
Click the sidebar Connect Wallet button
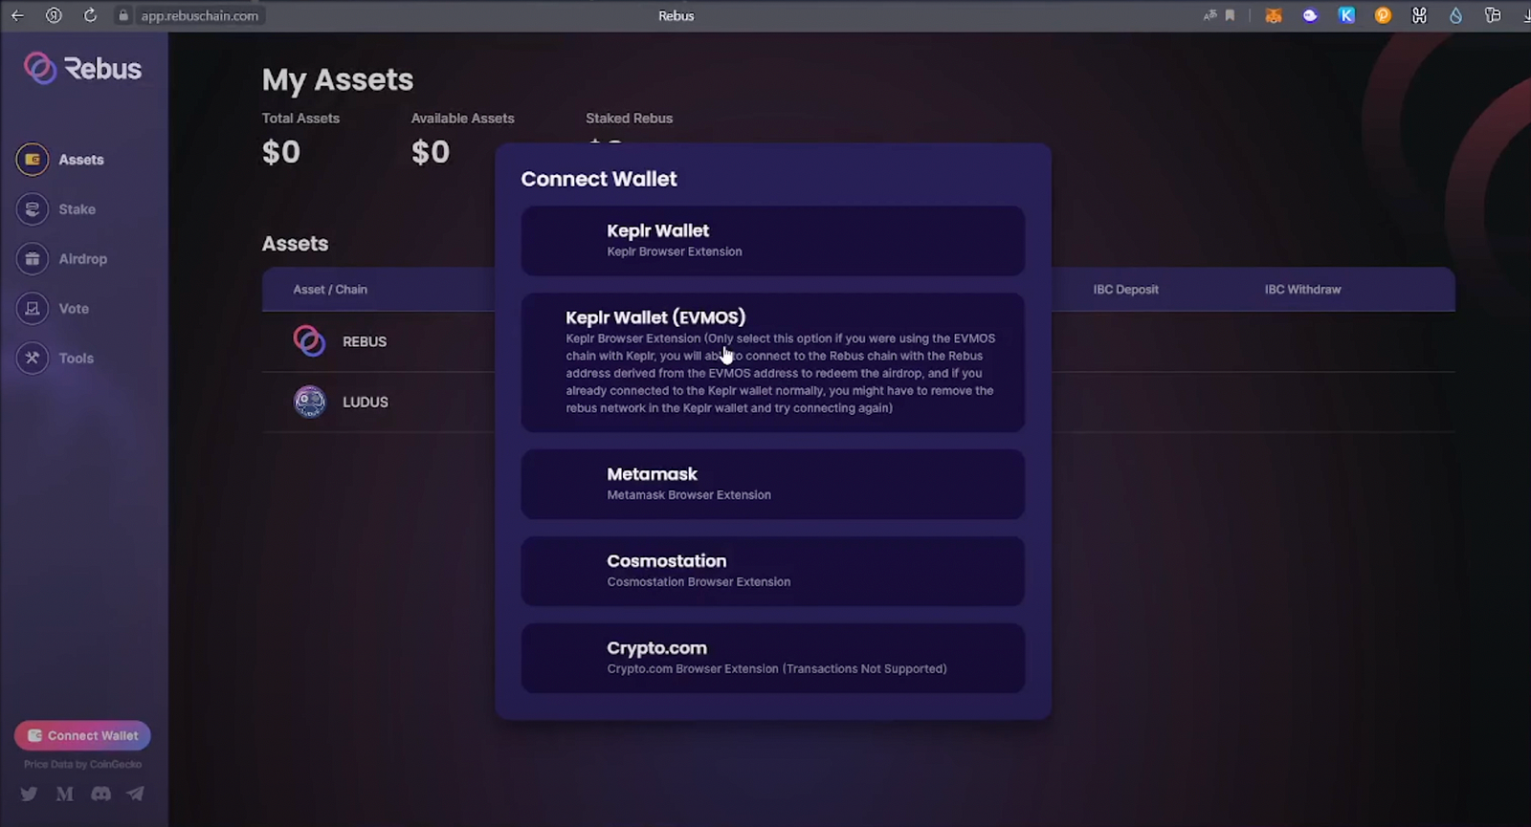82,735
